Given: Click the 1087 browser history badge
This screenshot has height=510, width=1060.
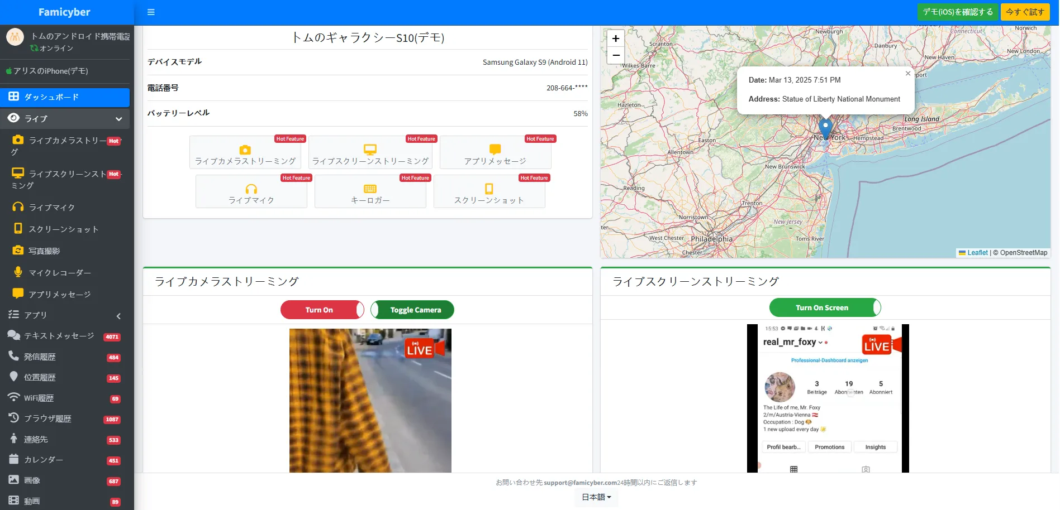Looking at the screenshot, I should pyautogui.click(x=112, y=420).
